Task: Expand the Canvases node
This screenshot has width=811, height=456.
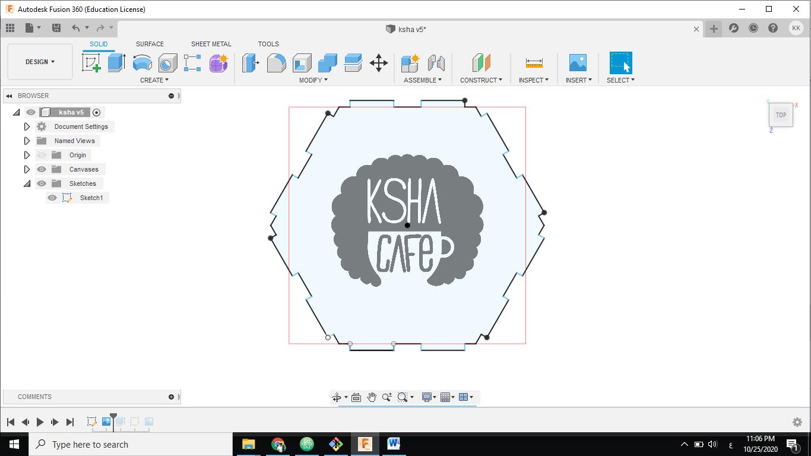Action: pyautogui.click(x=27, y=169)
